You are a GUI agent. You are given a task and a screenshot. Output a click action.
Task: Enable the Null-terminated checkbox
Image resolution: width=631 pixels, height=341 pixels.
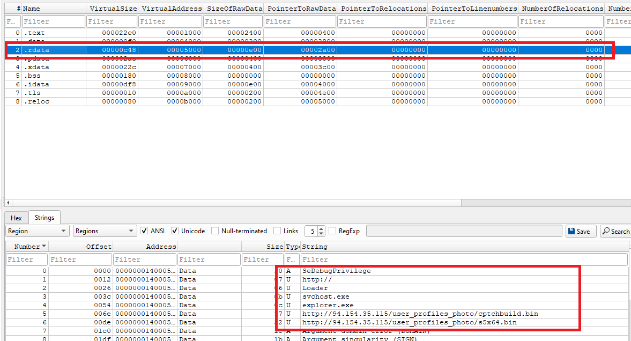(x=215, y=231)
